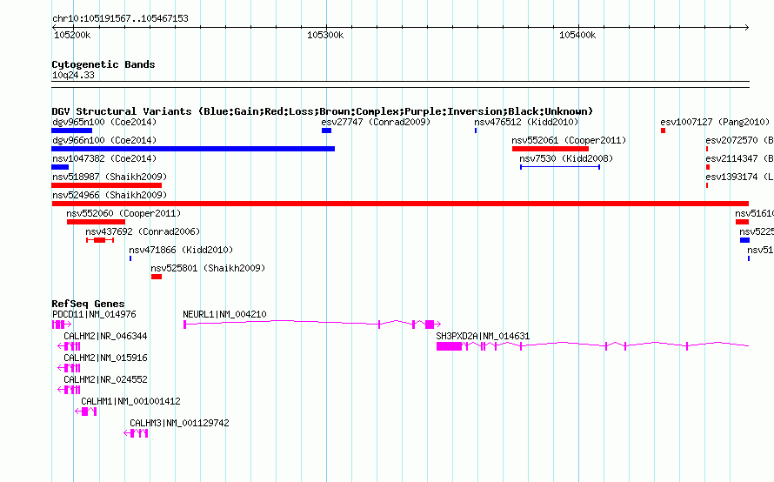Click CALHM2|NR_024552 transcript label
This screenshot has width=774, height=482.
(x=105, y=379)
